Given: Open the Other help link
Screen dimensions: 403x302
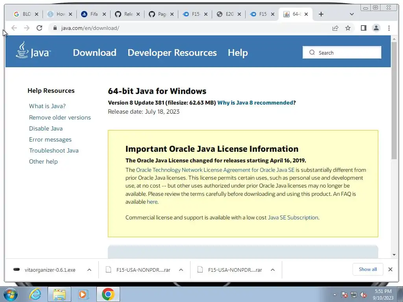Looking at the screenshot, I should click(x=43, y=162).
